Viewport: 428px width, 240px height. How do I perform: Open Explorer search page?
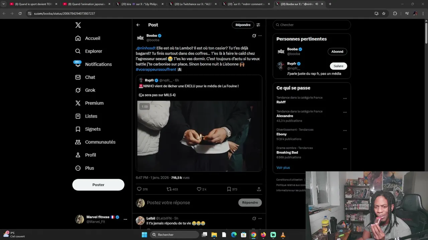point(89,51)
